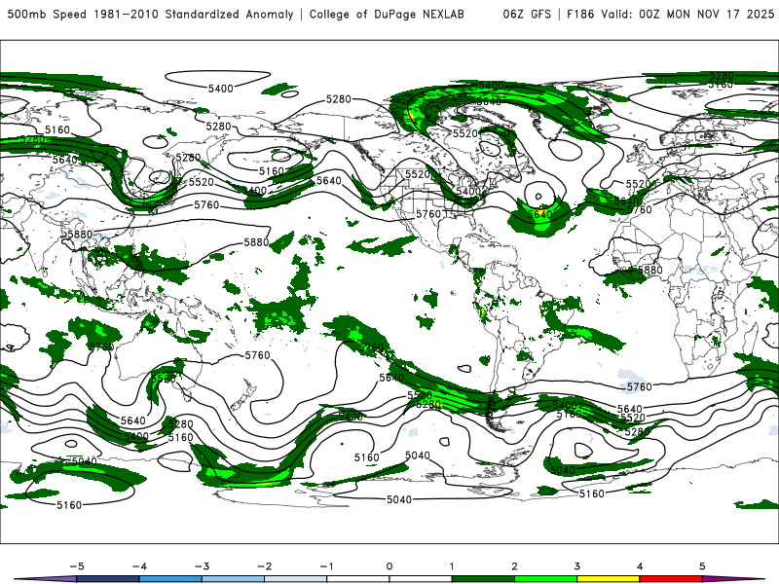This screenshot has height=584, width=779.
Task: Click the '5' colorbar tick label
Action: click(702, 566)
